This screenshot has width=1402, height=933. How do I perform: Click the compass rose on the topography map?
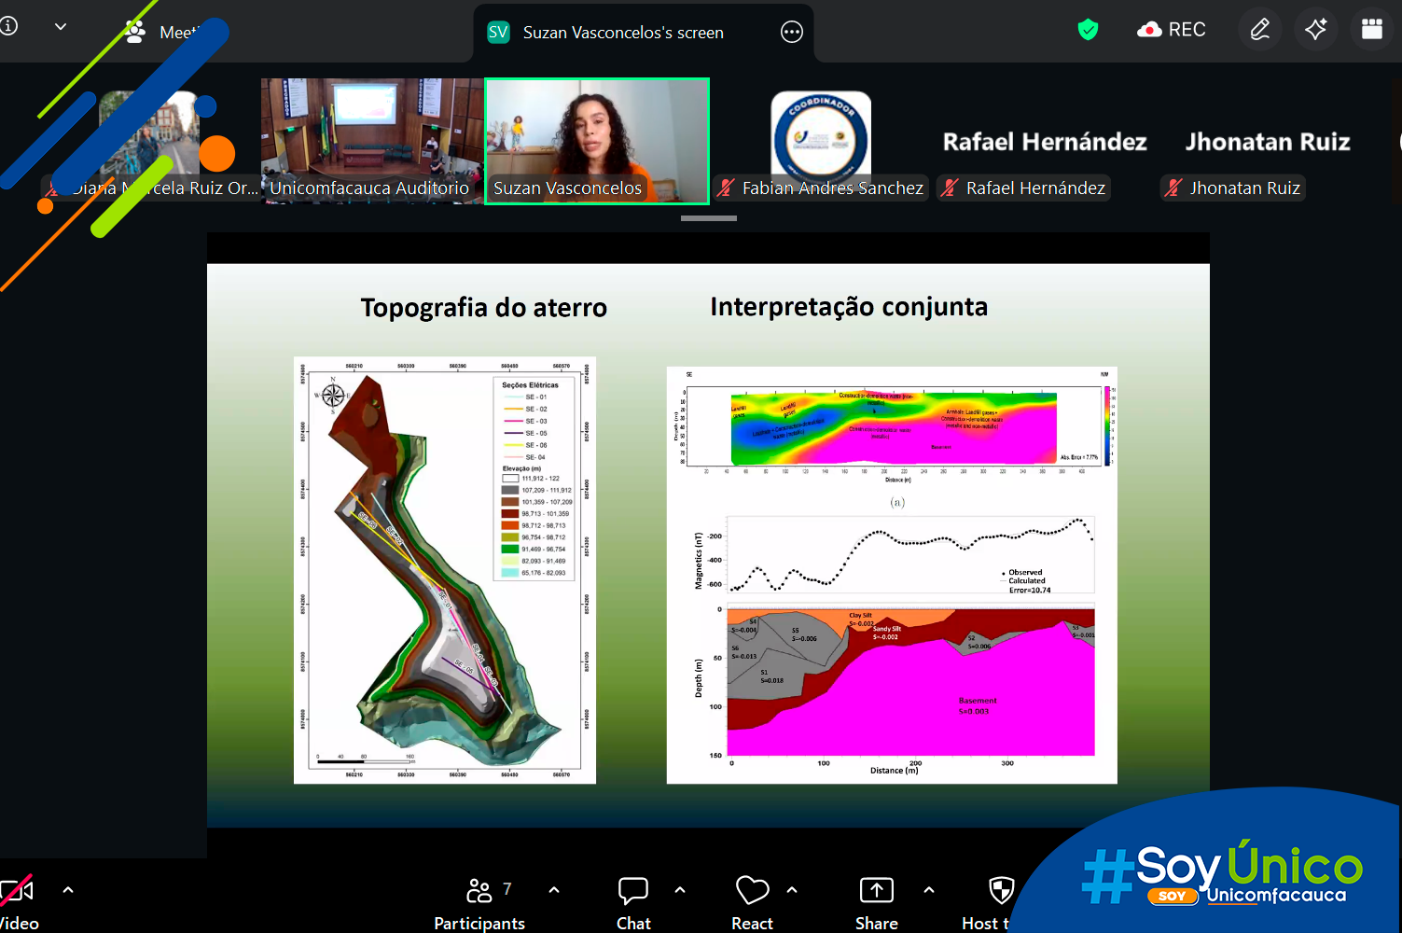[x=333, y=395]
